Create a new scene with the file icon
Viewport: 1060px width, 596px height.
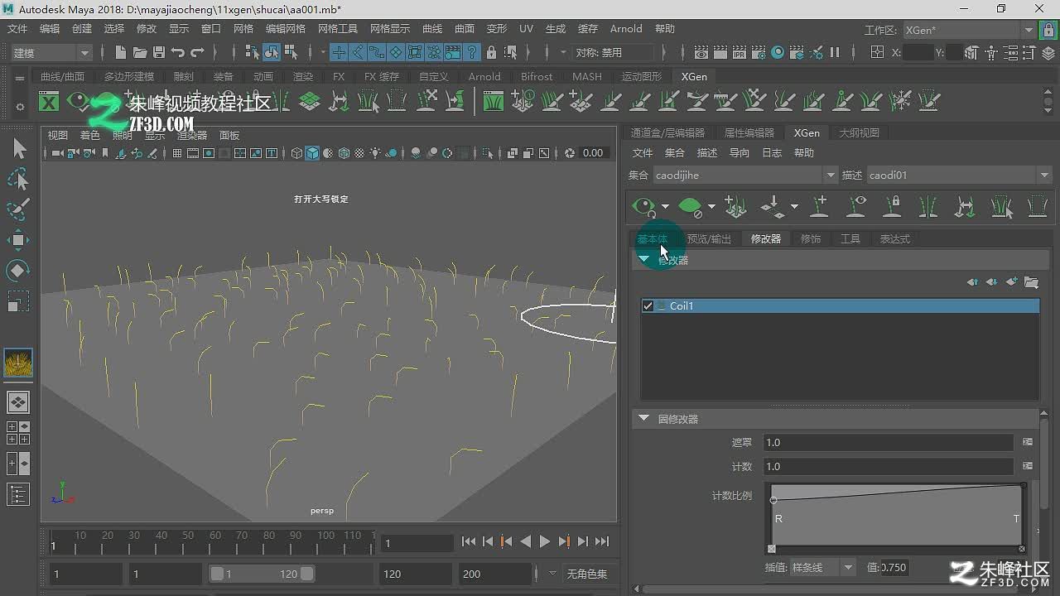pyautogui.click(x=121, y=52)
